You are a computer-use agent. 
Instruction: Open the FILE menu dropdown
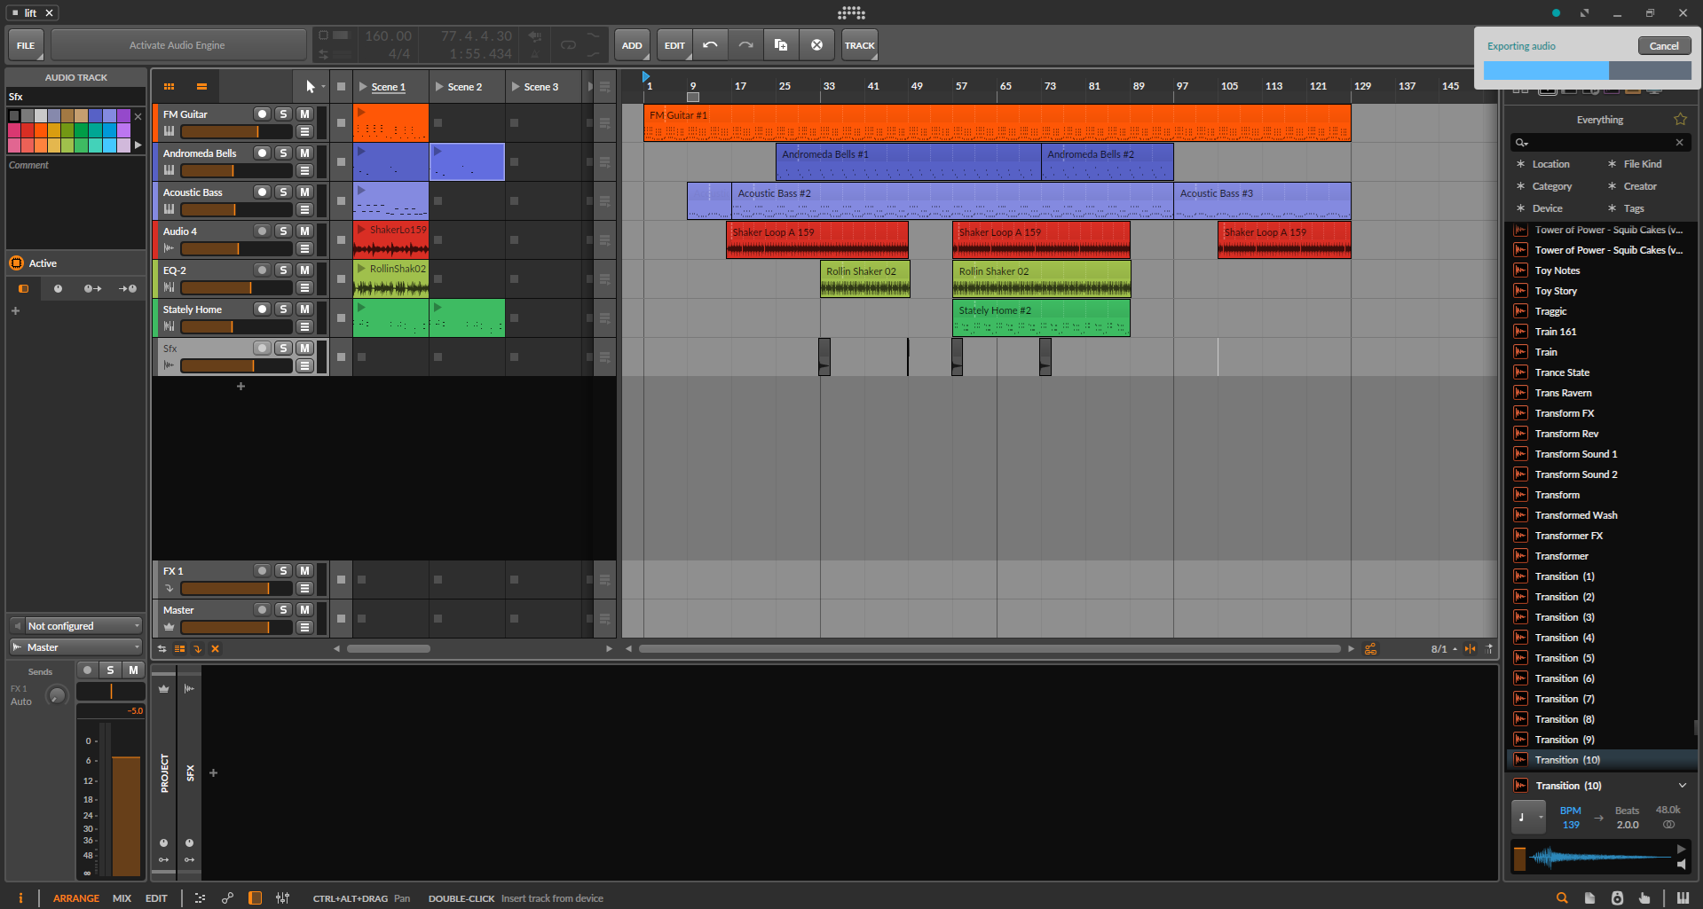(x=26, y=45)
